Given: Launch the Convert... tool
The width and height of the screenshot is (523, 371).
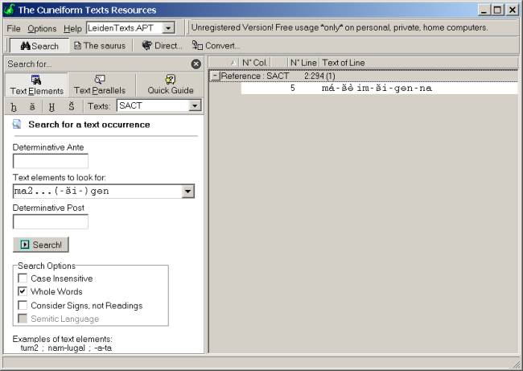Looking at the screenshot, I should click(x=216, y=46).
